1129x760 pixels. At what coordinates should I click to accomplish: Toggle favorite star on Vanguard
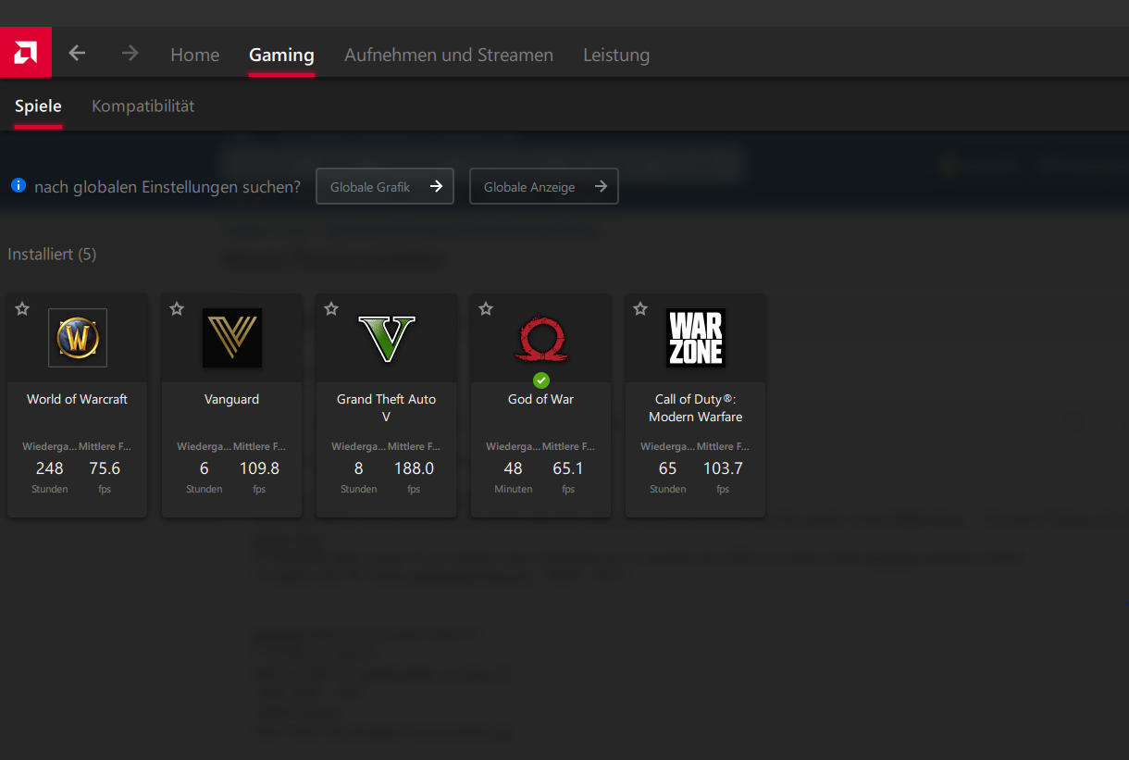(177, 309)
